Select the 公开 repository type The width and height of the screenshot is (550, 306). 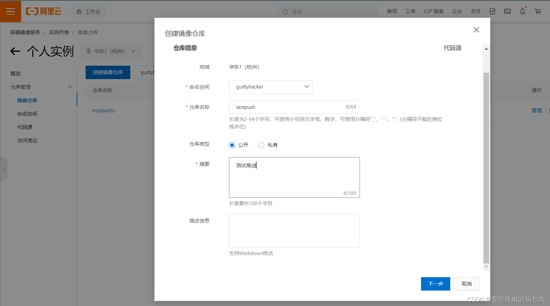click(232, 145)
